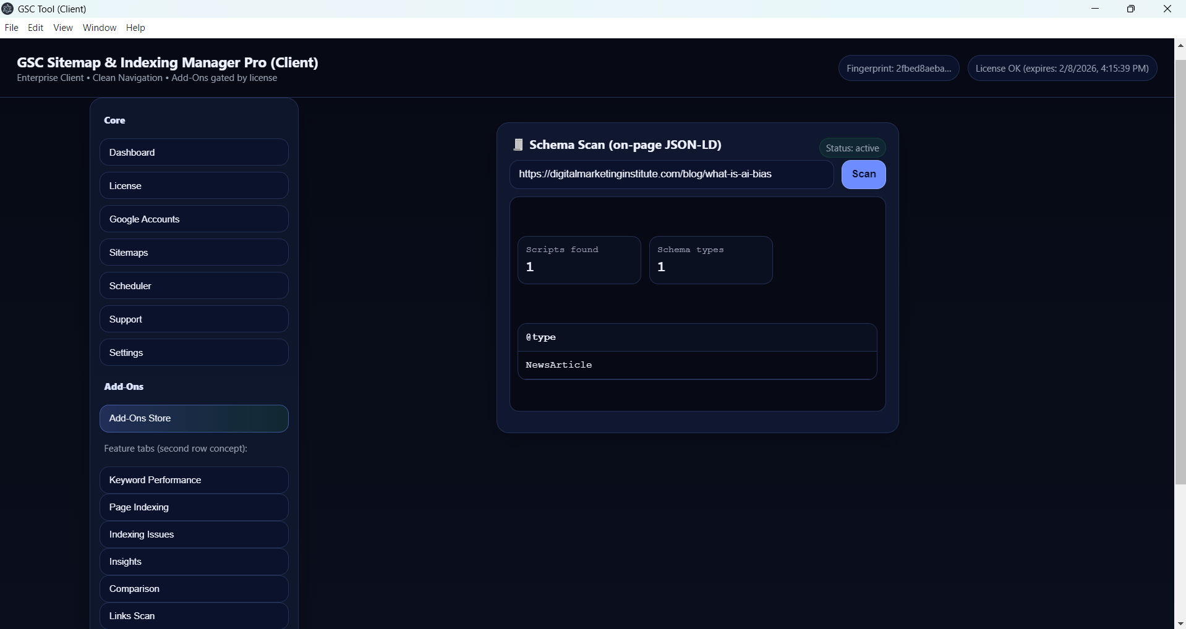The image size is (1186, 629).
Task: Click the License OK expiry badge
Action: pyautogui.click(x=1062, y=69)
